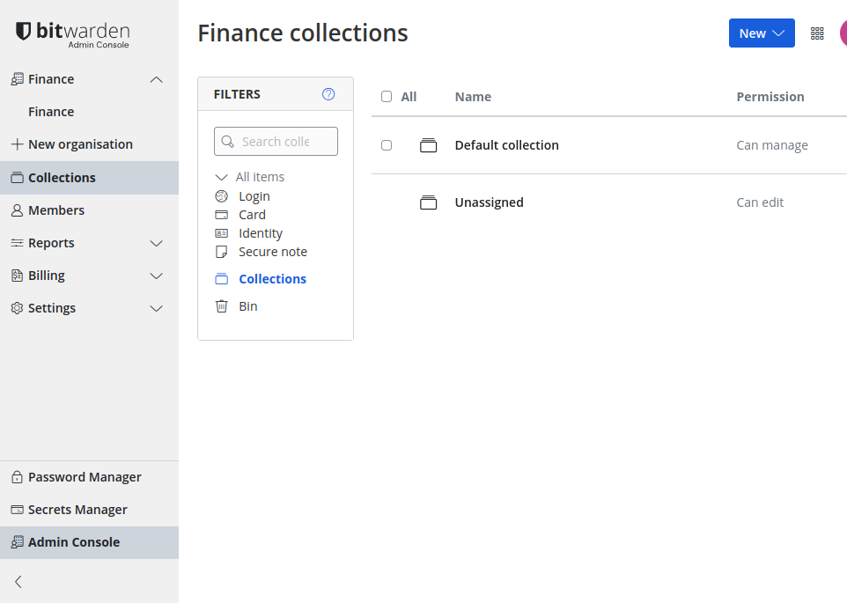Select the Collections filter label
Image resolution: width=847 pixels, height=603 pixels.
(273, 278)
